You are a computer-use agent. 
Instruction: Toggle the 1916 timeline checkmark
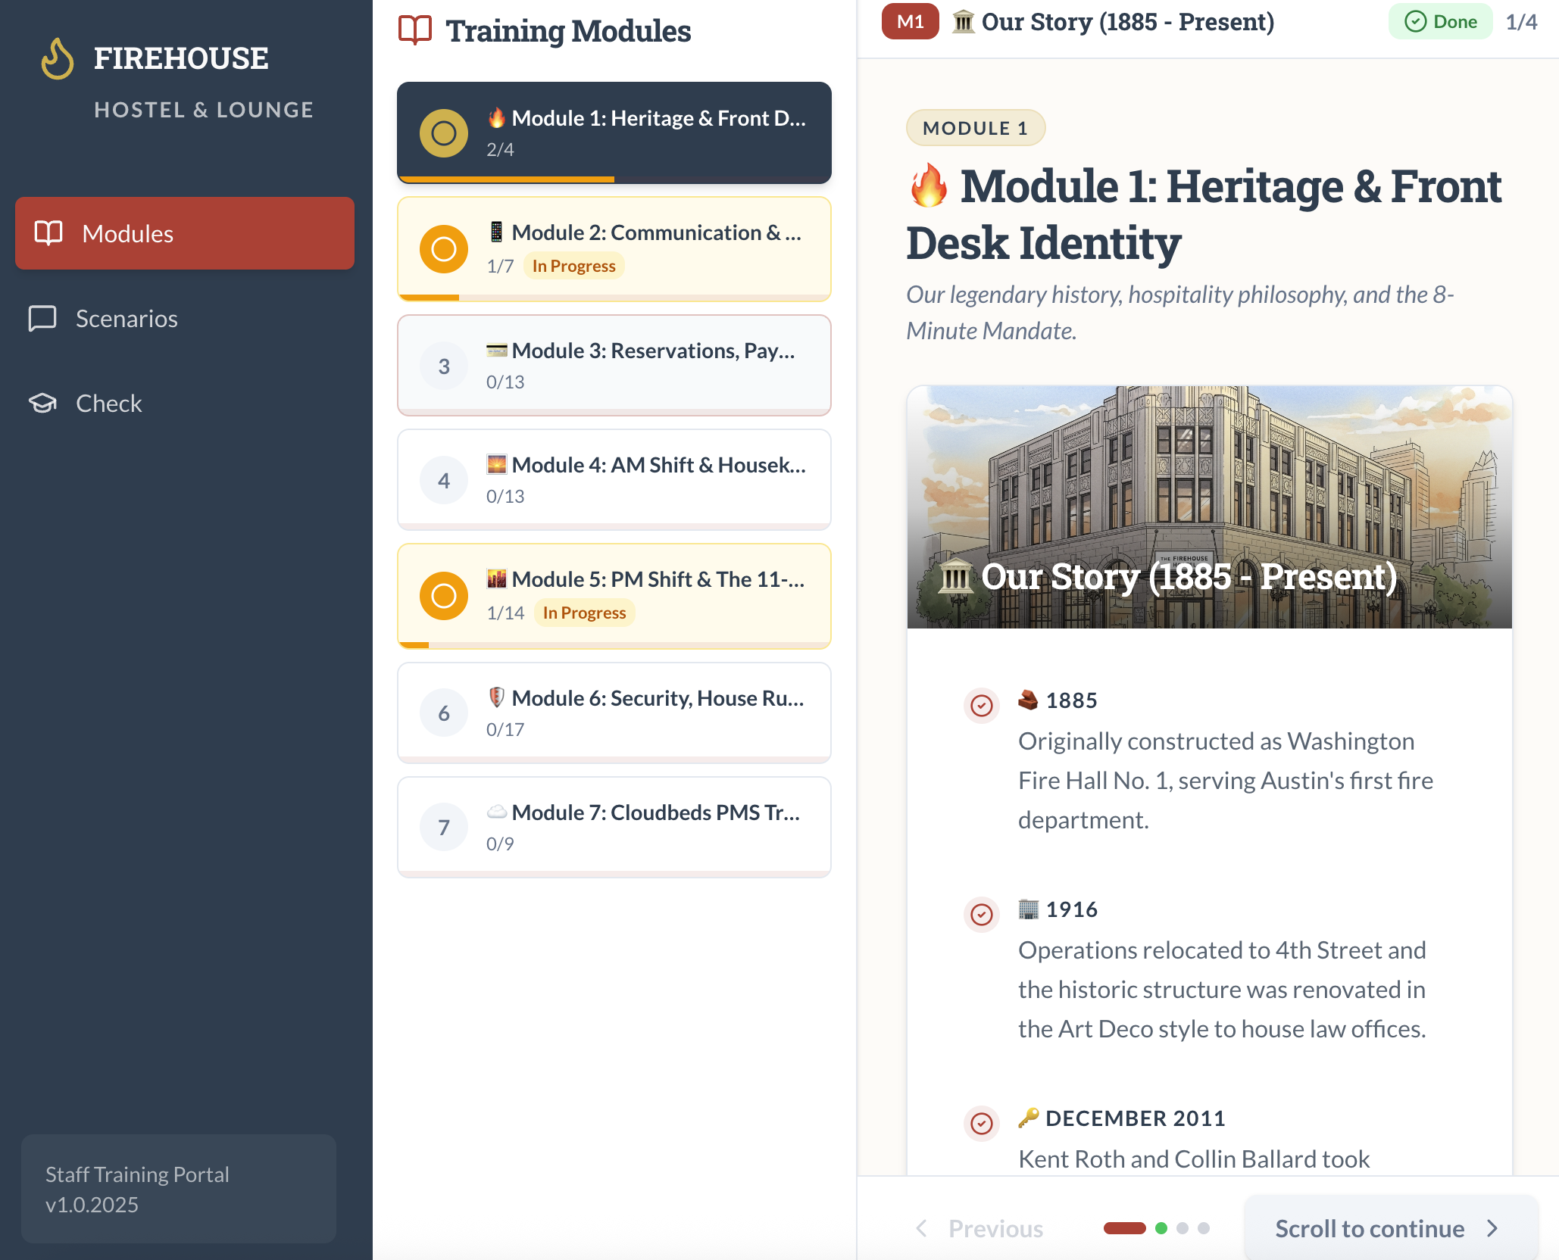(982, 915)
